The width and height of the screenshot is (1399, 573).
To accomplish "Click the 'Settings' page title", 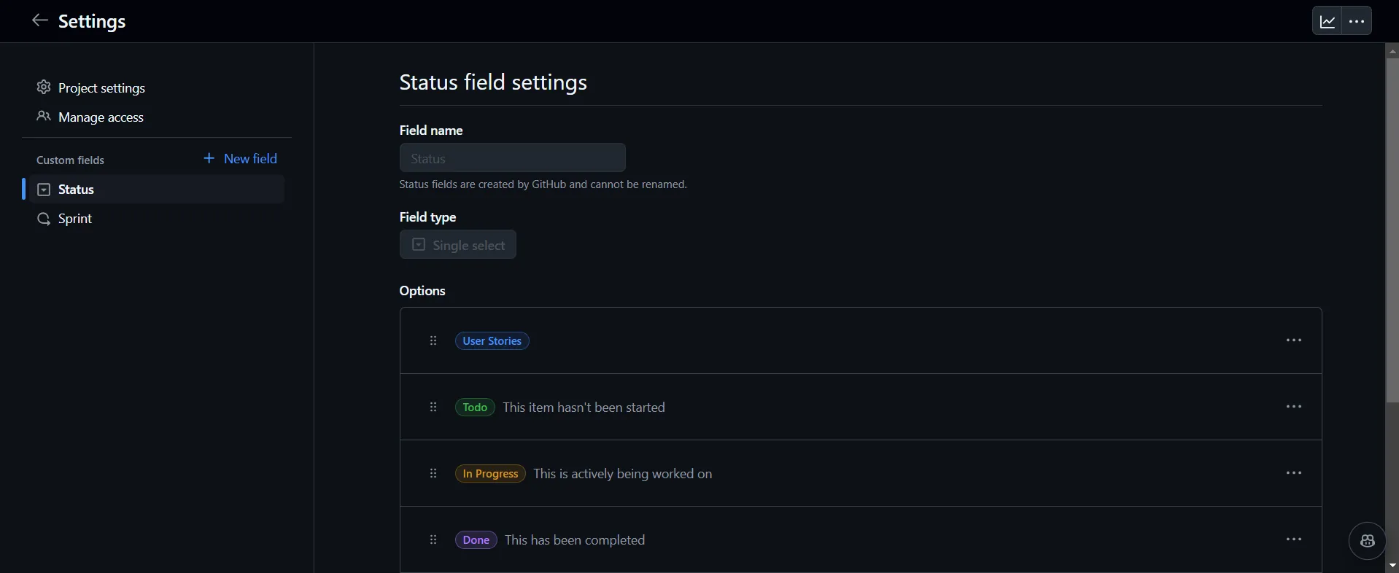I will [x=92, y=22].
